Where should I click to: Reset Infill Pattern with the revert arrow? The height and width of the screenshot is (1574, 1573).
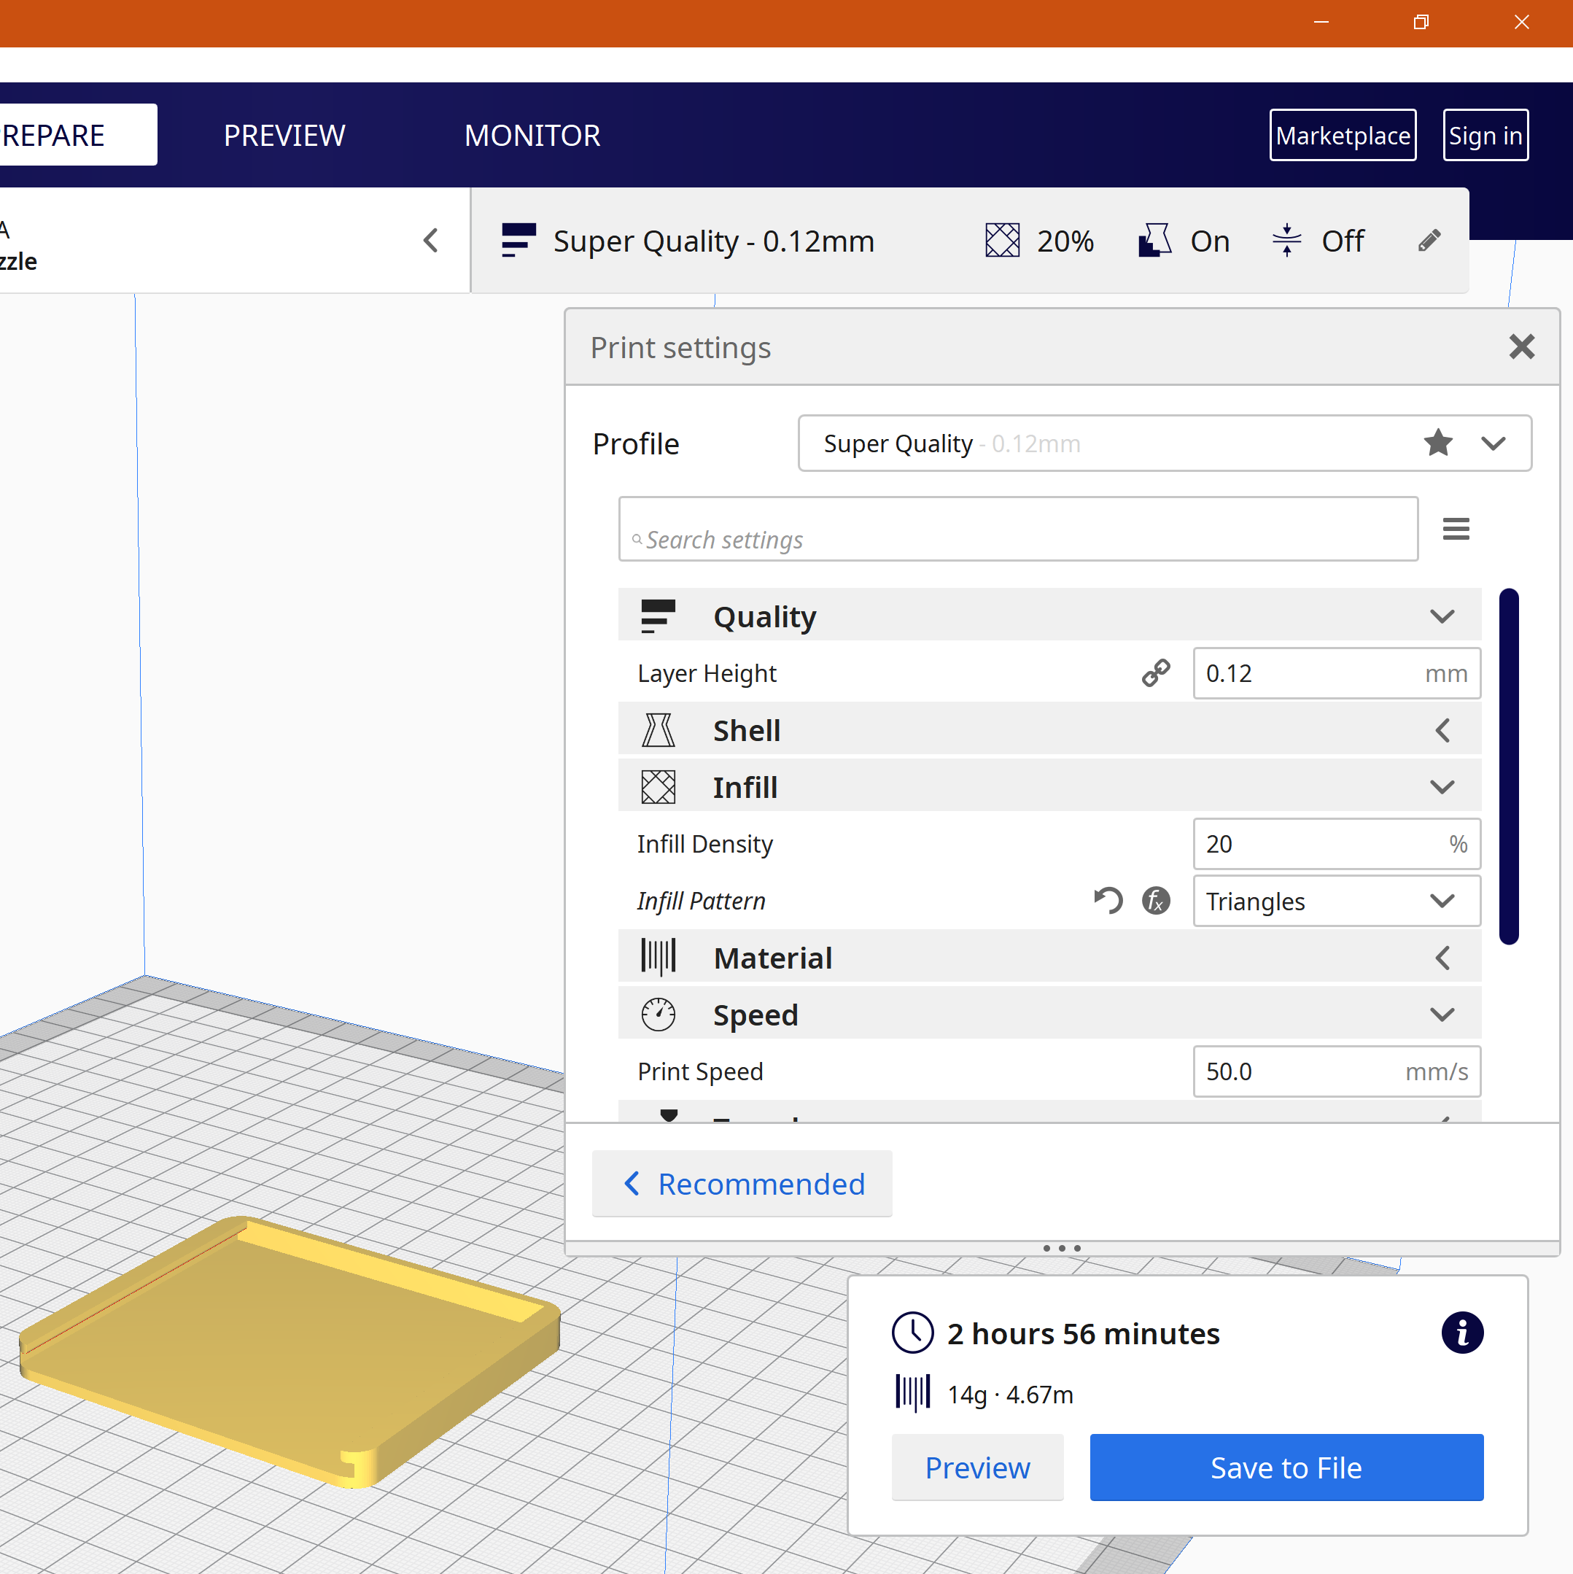tap(1108, 900)
